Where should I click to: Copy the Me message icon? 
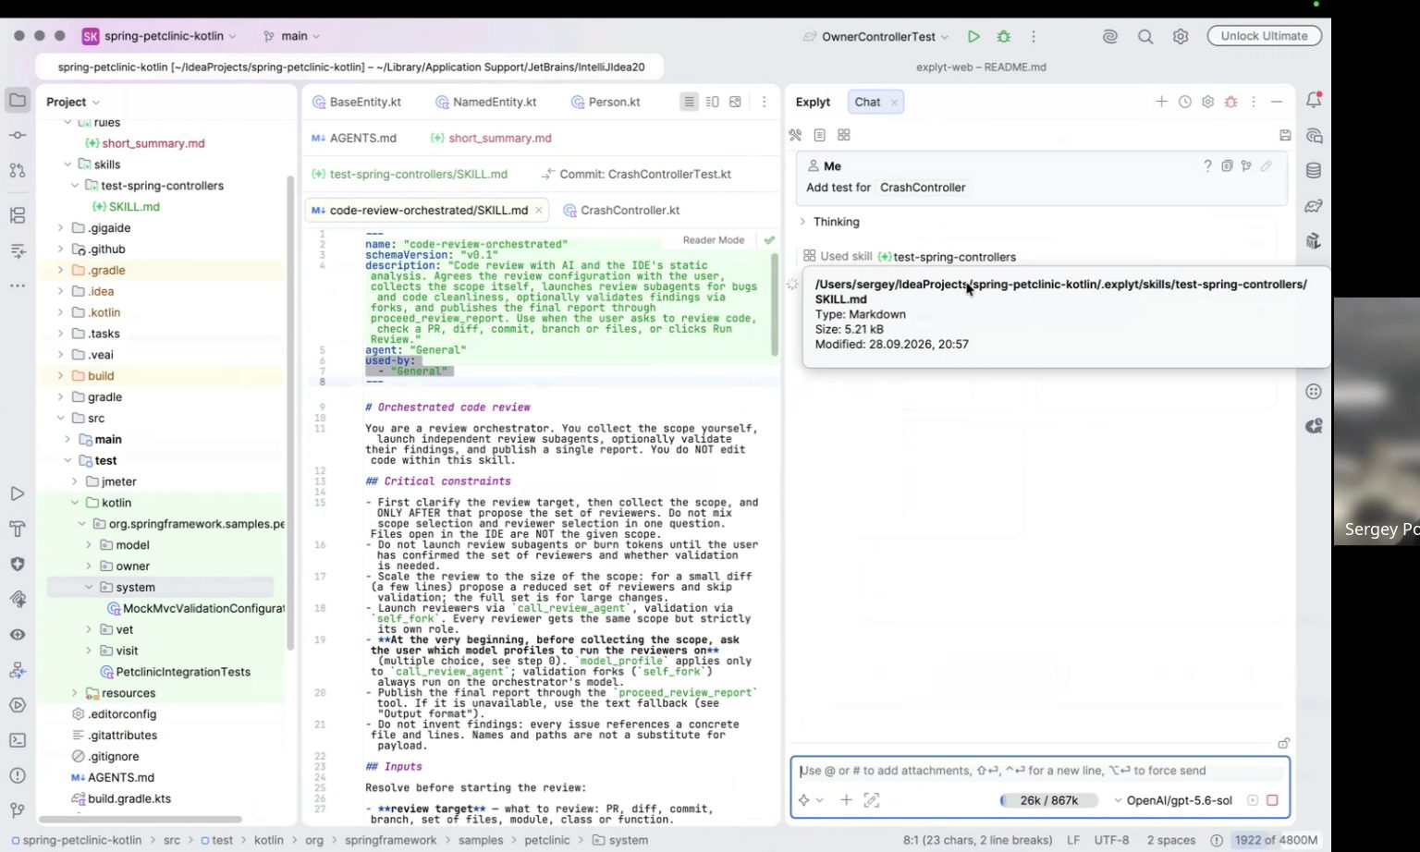pos(1227,166)
